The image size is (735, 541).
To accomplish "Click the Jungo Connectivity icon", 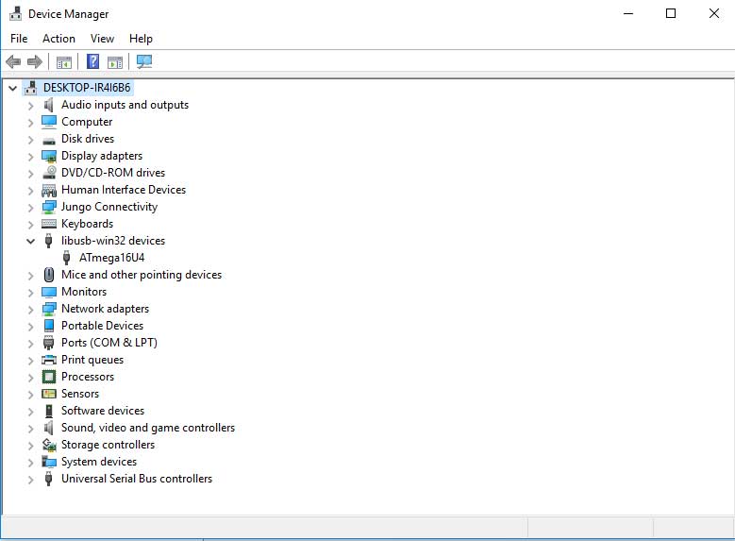I will 49,207.
